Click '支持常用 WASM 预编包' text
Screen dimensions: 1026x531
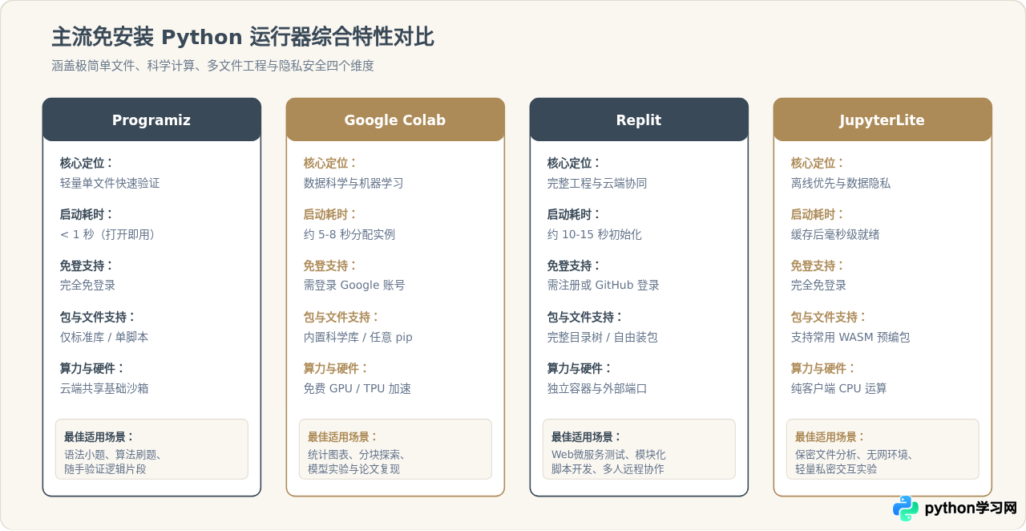pyautogui.click(x=850, y=337)
